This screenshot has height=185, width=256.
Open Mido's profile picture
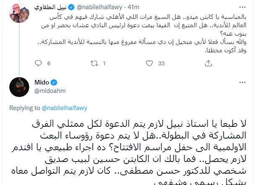pyautogui.click(x=16, y=86)
